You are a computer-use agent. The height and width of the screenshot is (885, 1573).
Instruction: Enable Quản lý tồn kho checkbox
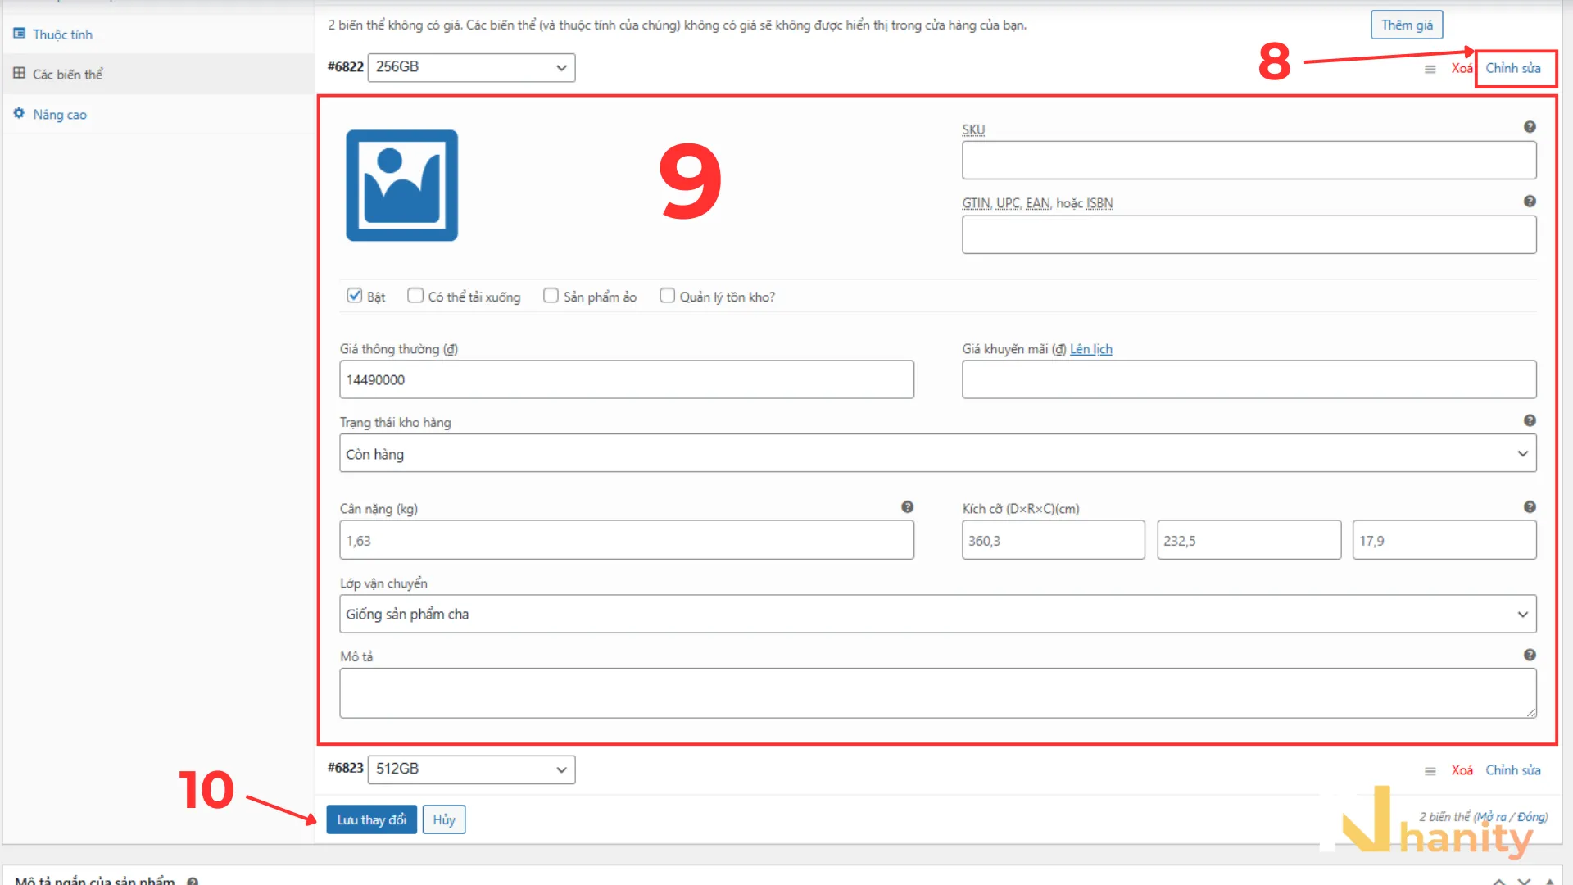click(668, 296)
